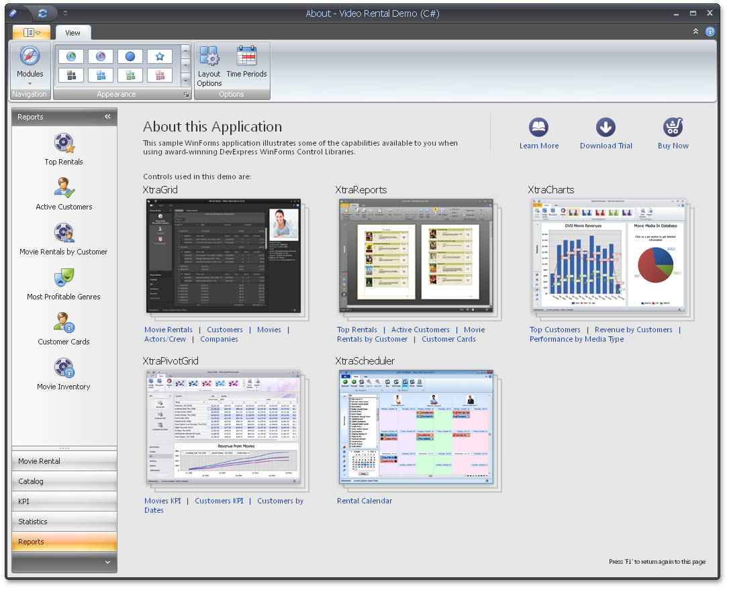
Task: Follow the Actors/Crew link
Action: 165,339
